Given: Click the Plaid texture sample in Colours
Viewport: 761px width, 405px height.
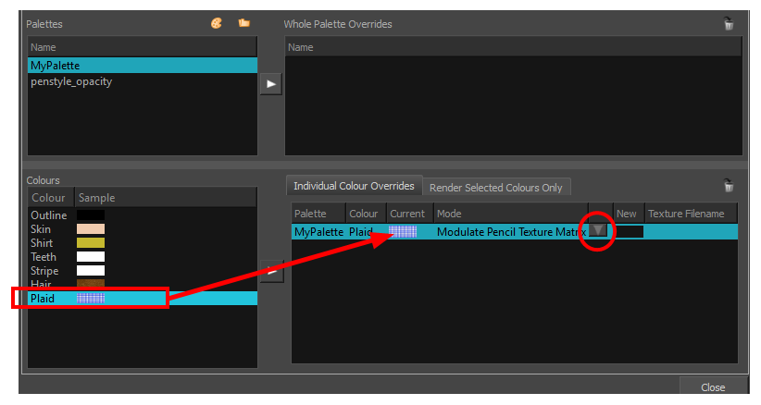Looking at the screenshot, I should (x=91, y=299).
